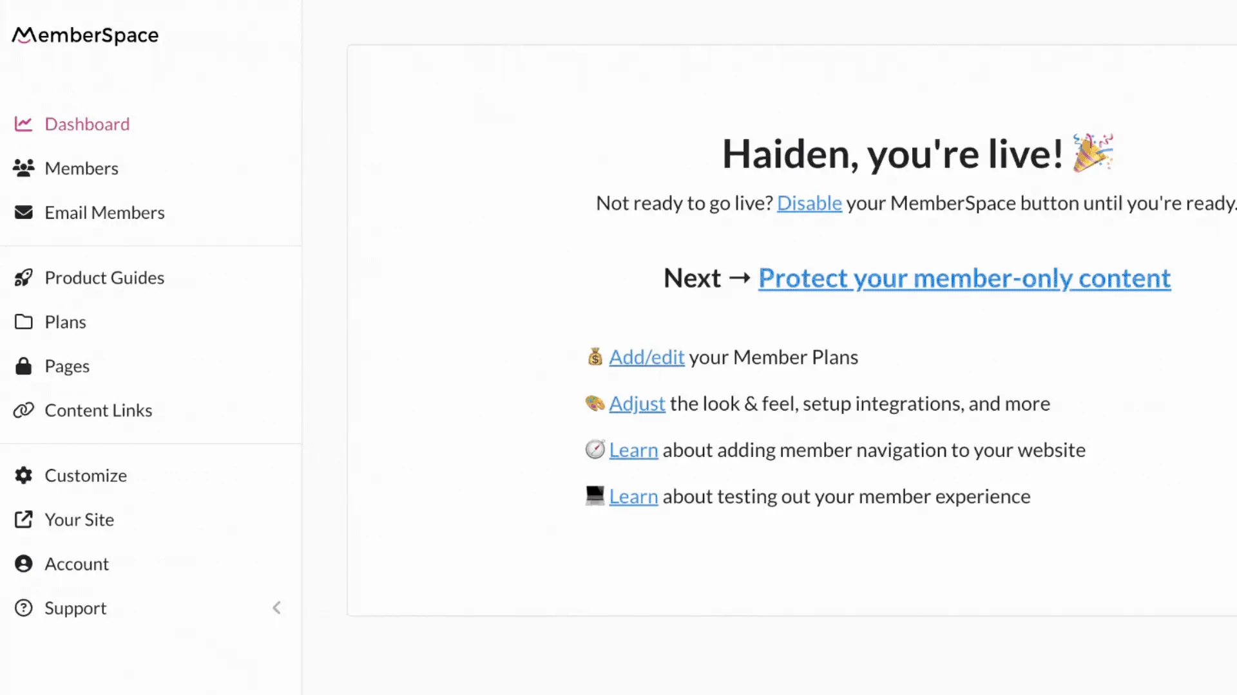
Task: Click Protect your member-only content link
Action: pos(963,277)
